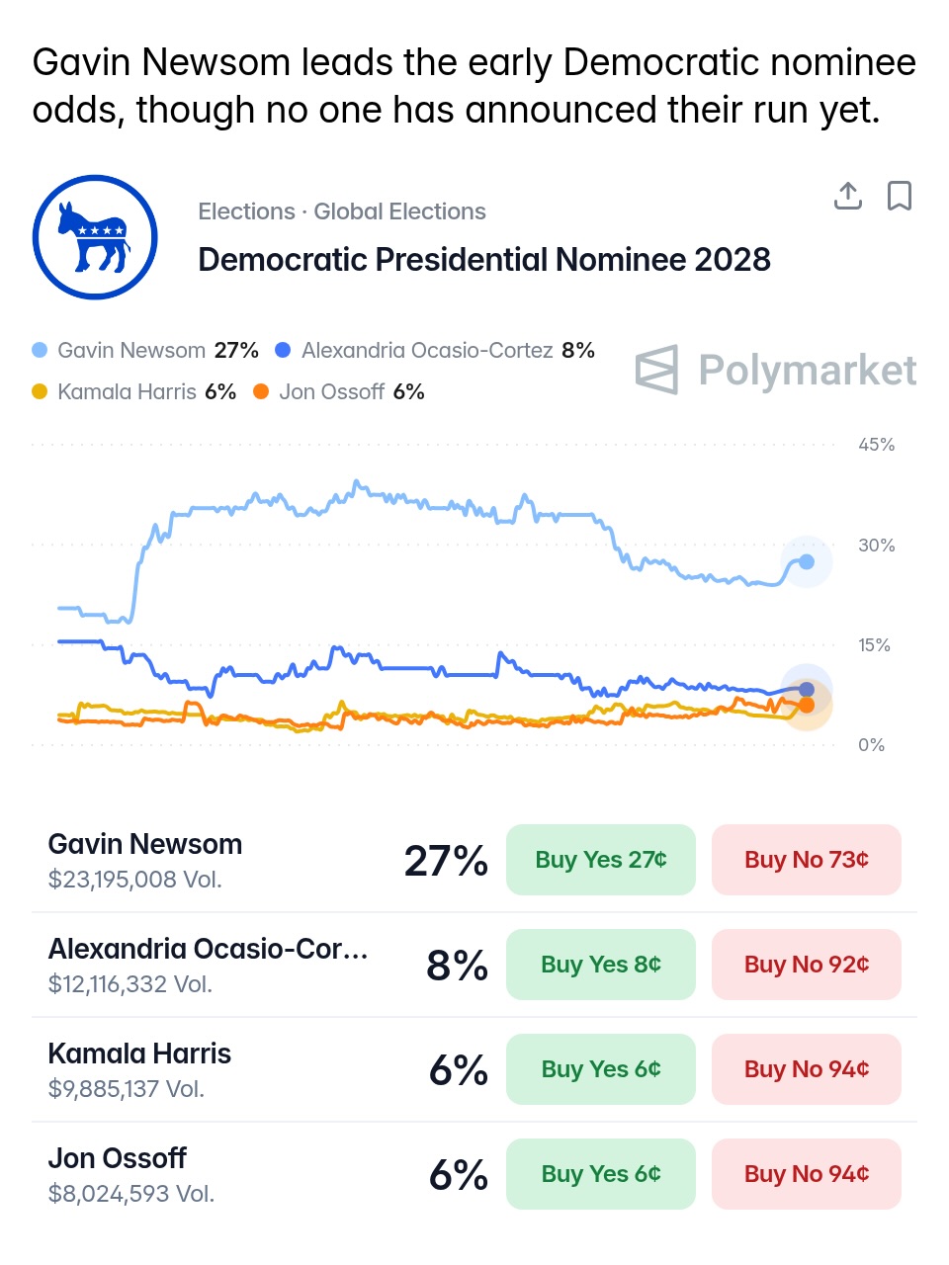Click Newsom's latest data point on chart
Image resolution: width=949 pixels, height=1265 pixels.
(807, 562)
